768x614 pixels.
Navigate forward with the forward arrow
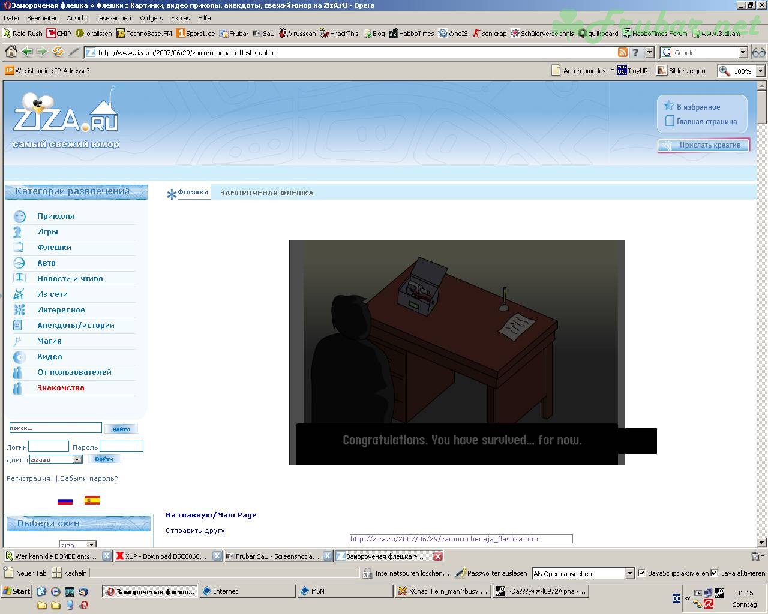tap(42, 52)
